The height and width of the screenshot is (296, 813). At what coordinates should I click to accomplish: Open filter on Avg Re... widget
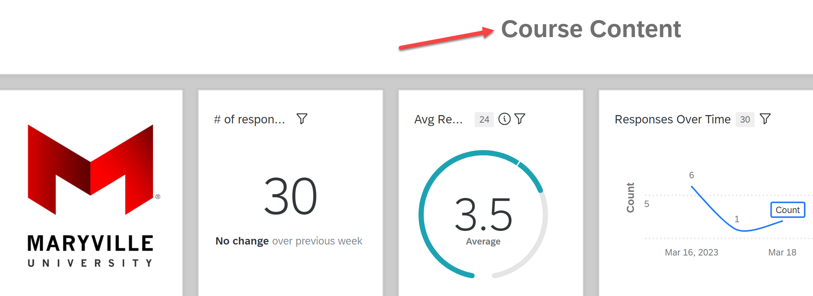[520, 119]
